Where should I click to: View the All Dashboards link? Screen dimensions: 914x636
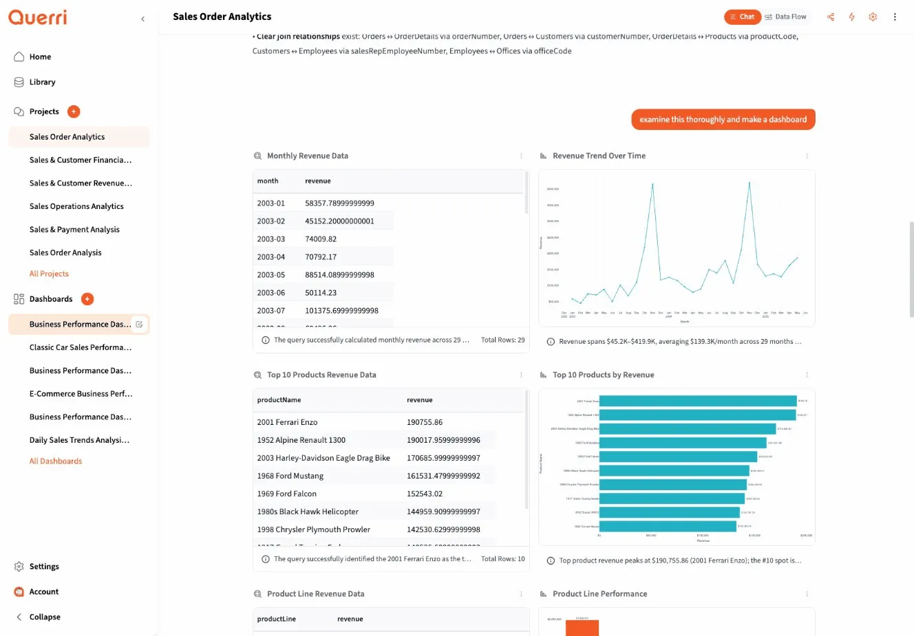[x=55, y=461]
